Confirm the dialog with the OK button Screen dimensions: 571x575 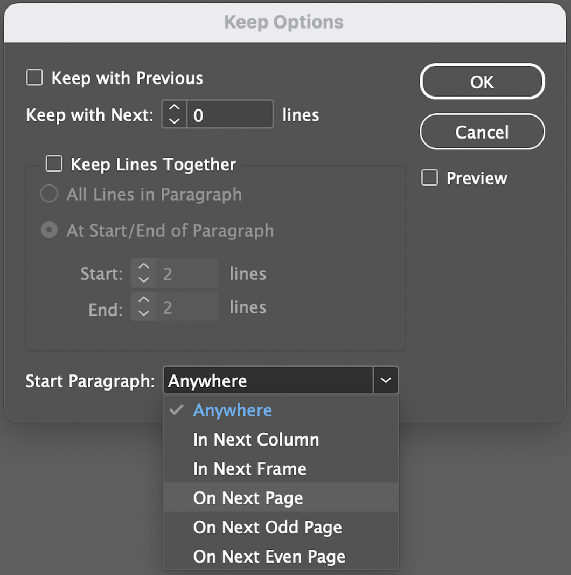tap(482, 82)
